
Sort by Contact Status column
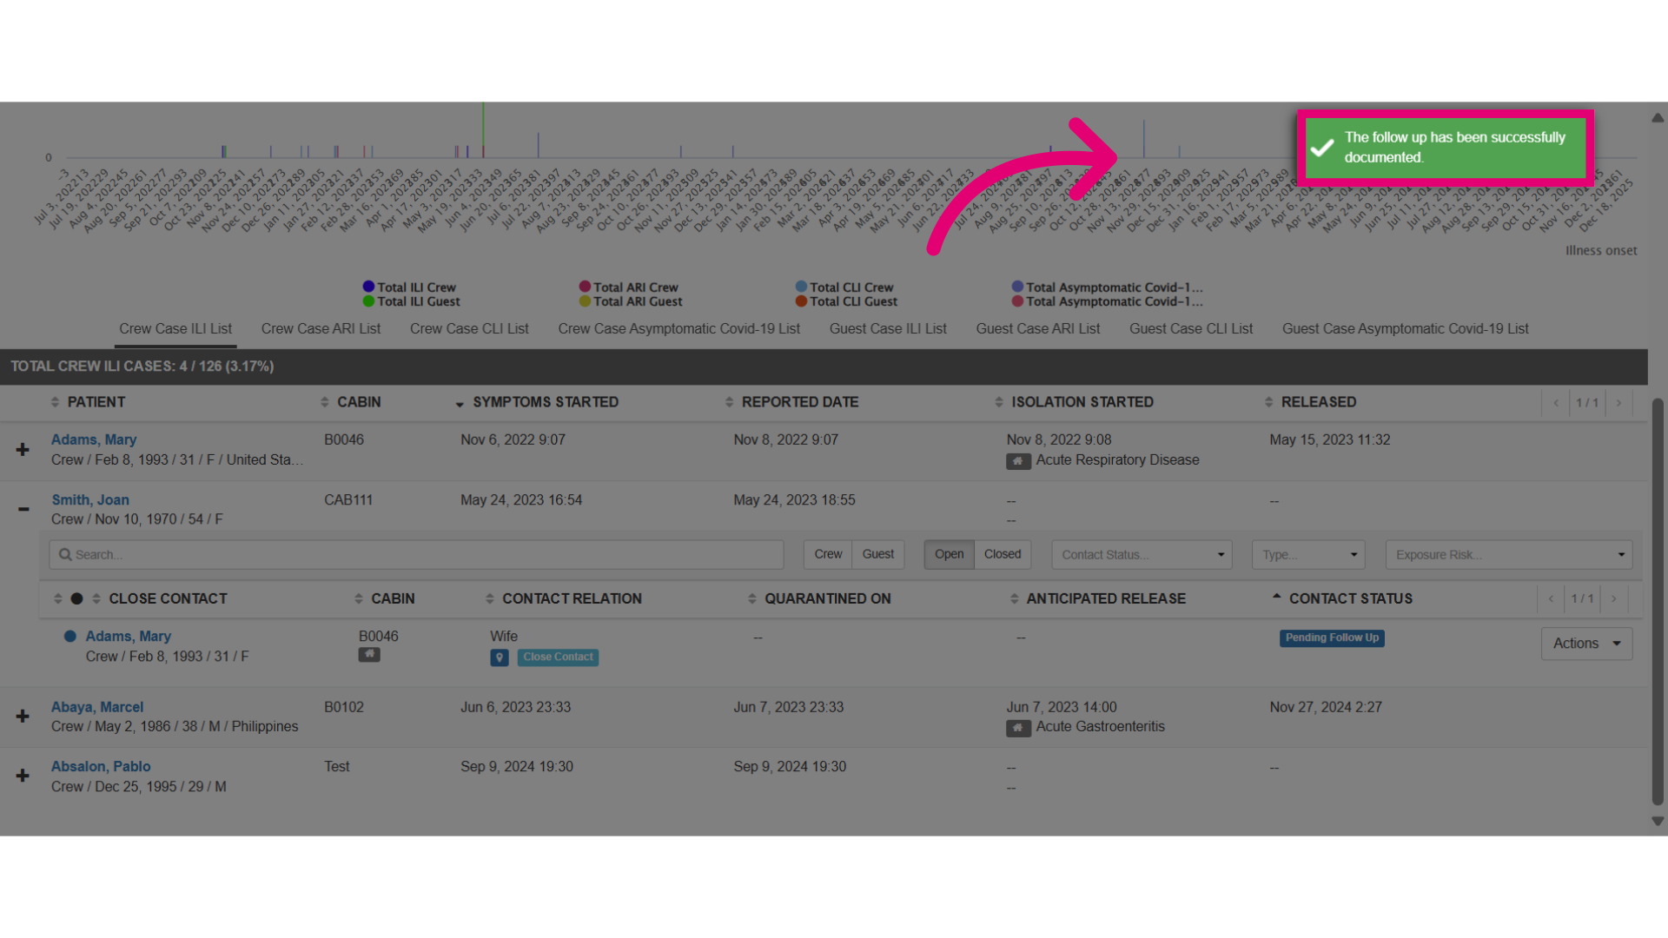point(1342,599)
